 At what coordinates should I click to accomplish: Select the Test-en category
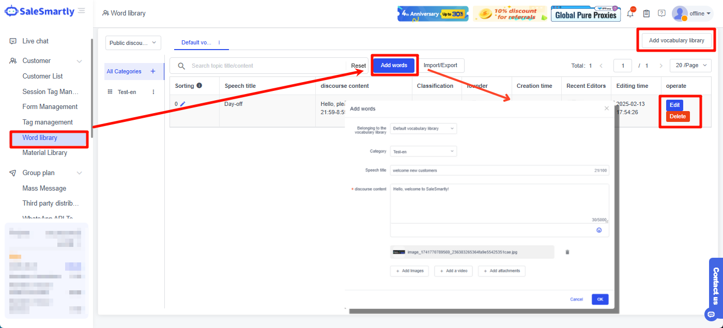coord(127,92)
